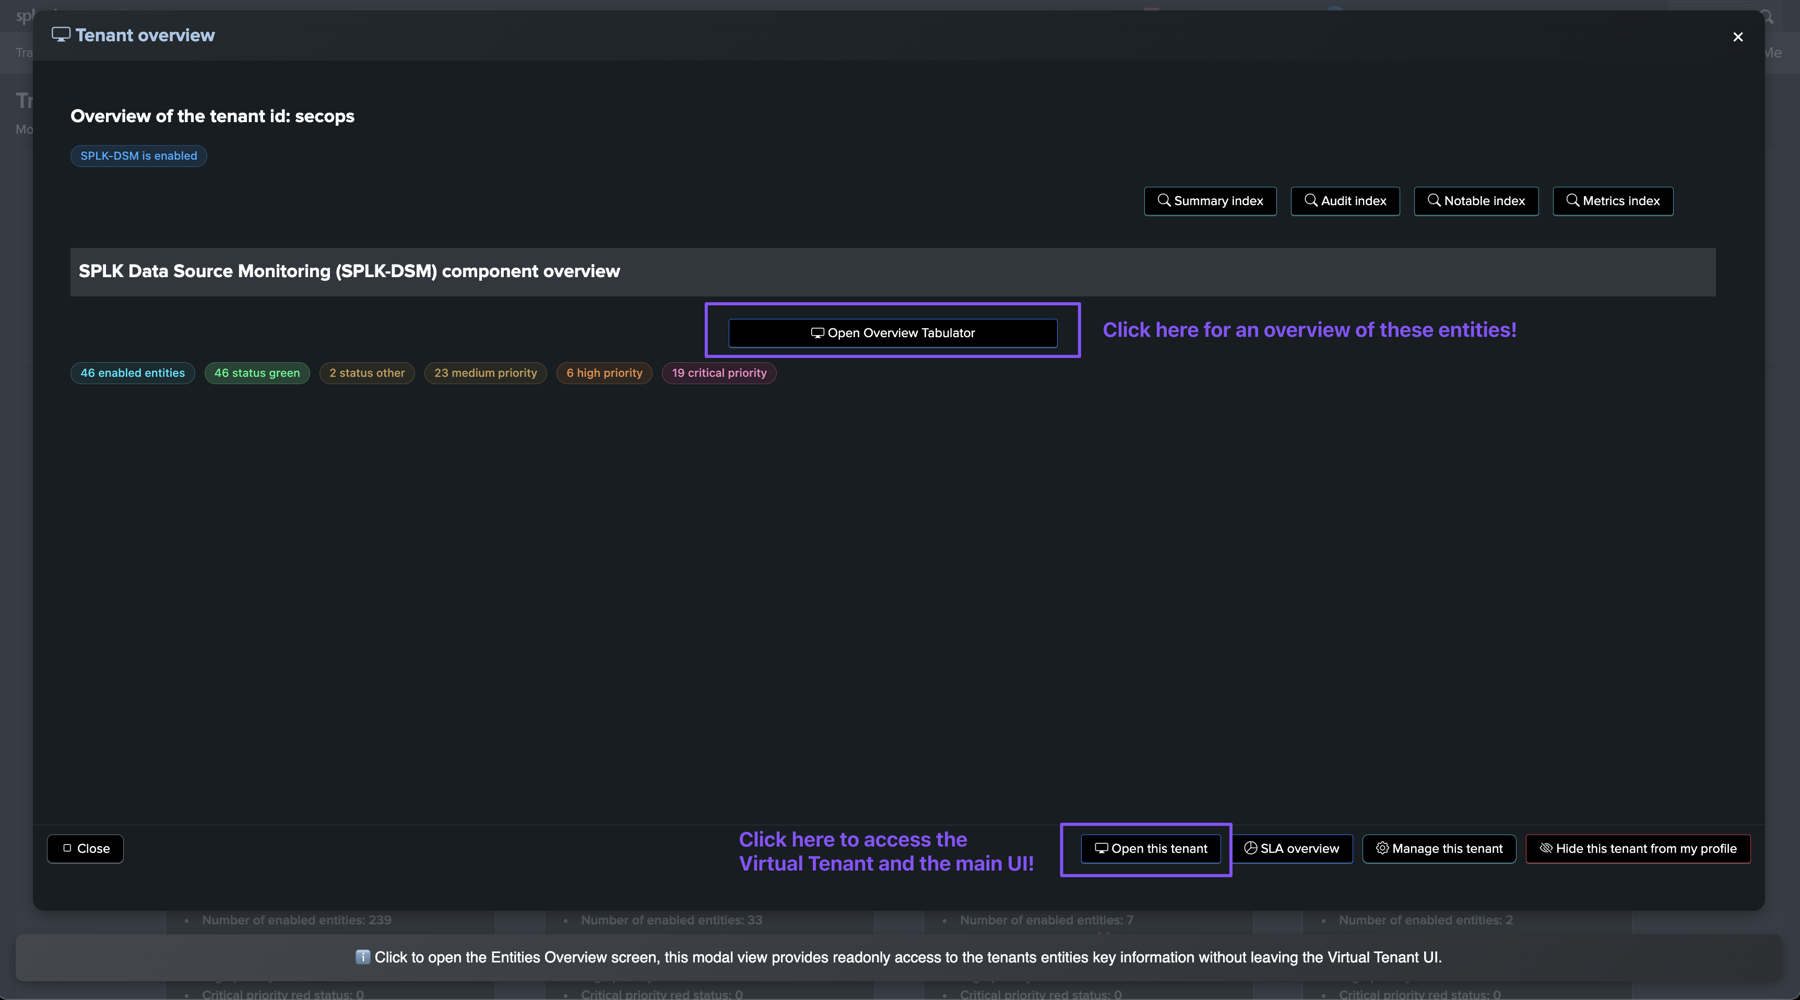Screen dimensions: 1800x1000
Task: Click Manage this tenant
Action: 1439,848
